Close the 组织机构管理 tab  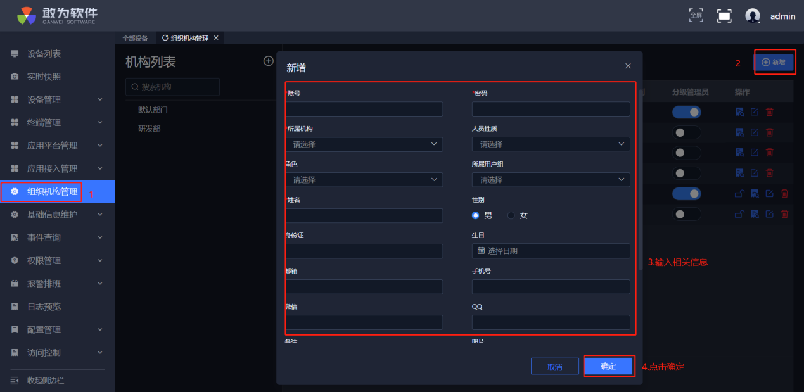coord(216,38)
